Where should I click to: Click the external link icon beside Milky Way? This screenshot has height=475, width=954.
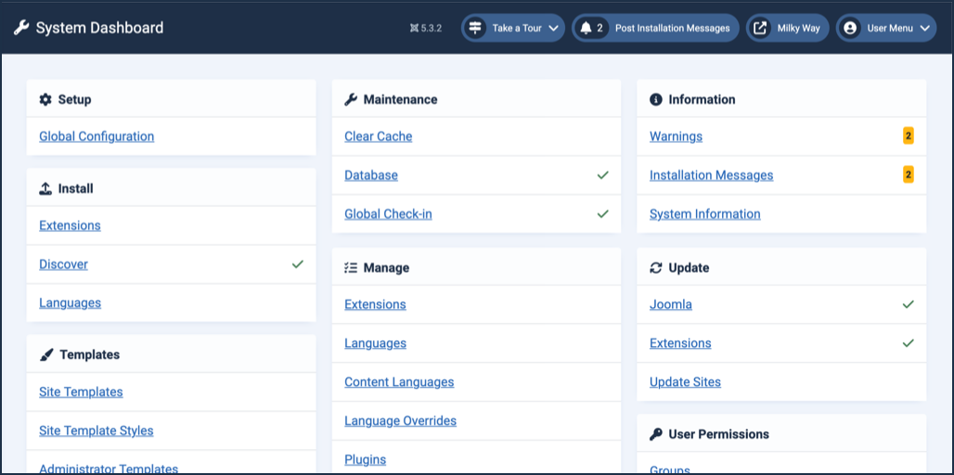760,28
